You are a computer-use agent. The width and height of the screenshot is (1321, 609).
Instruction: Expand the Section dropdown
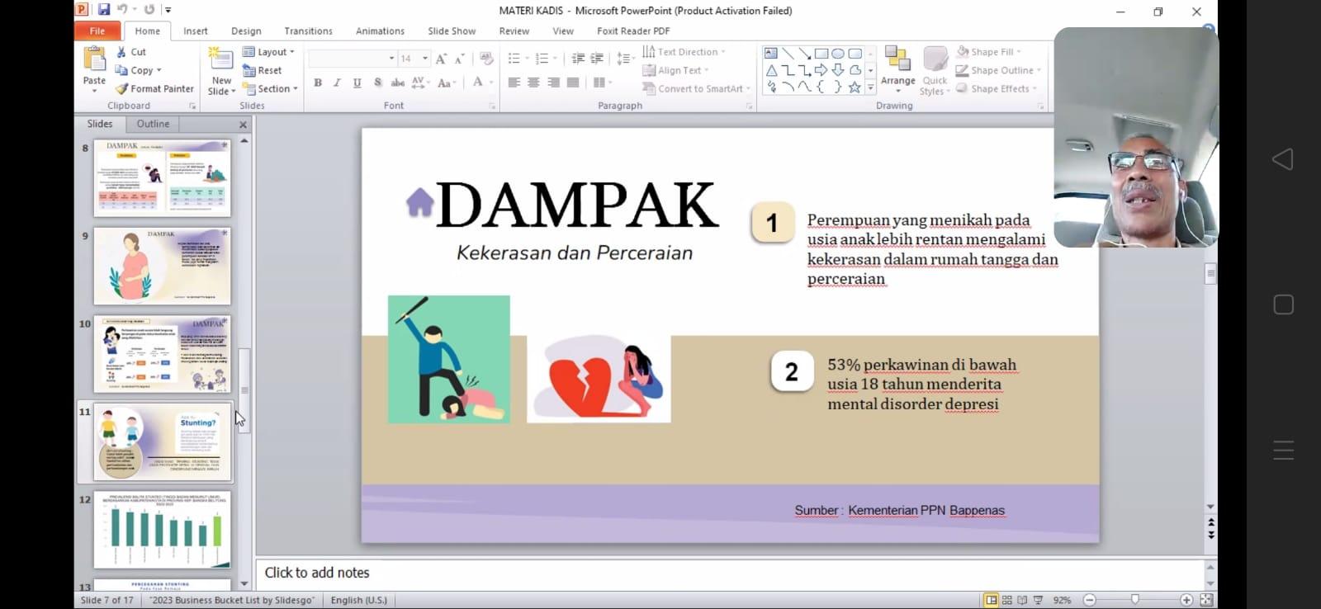click(270, 88)
